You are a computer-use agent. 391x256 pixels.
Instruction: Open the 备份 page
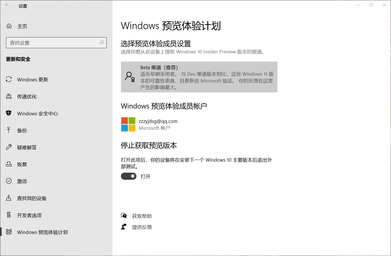click(x=56, y=130)
